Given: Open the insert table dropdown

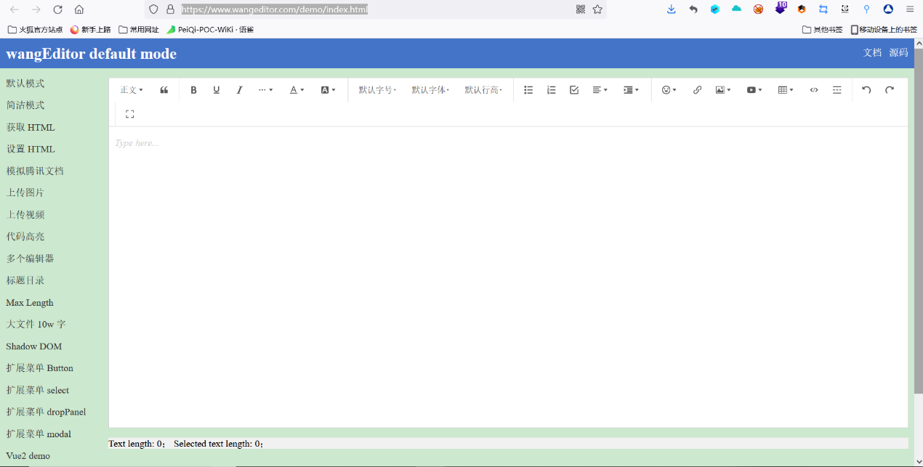Looking at the screenshot, I should [x=786, y=90].
